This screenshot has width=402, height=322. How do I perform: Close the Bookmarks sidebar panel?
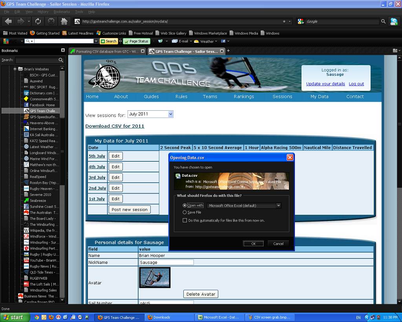63,50
